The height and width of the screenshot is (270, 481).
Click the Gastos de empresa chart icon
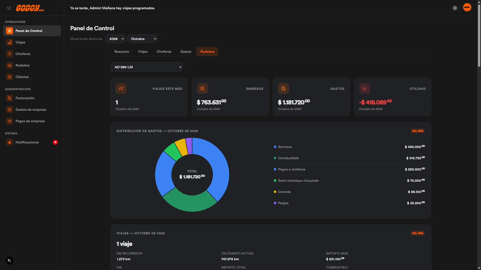10,109
